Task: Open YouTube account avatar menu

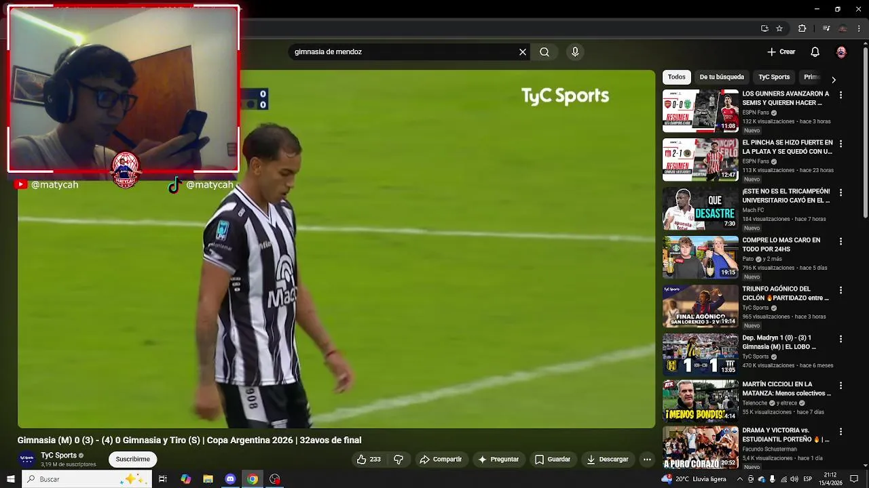Action: tap(841, 52)
